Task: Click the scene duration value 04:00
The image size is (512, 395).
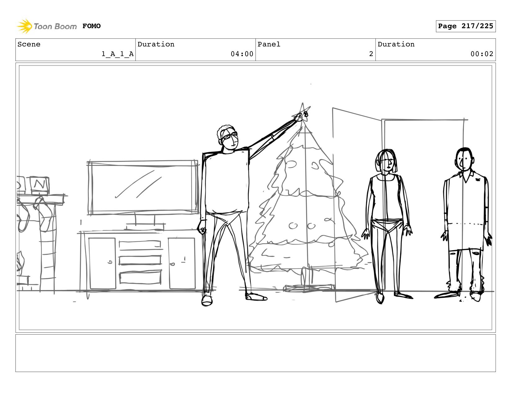Action: (x=242, y=54)
